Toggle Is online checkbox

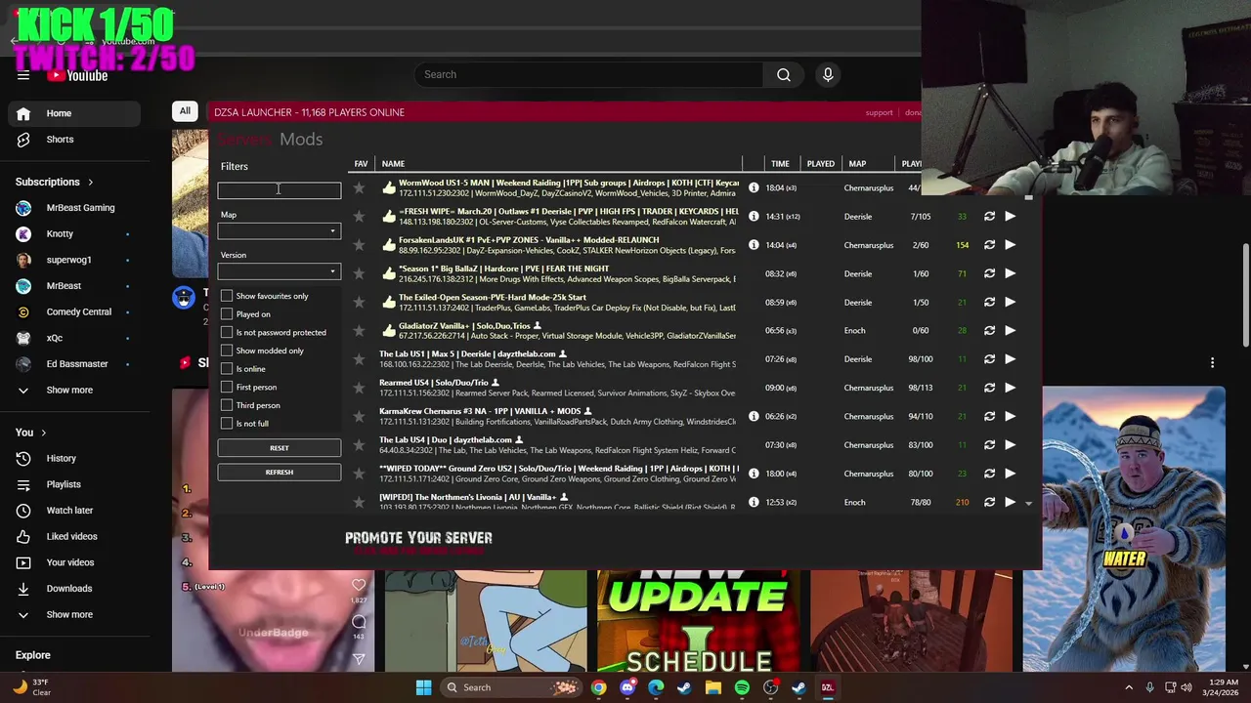pyautogui.click(x=227, y=369)
